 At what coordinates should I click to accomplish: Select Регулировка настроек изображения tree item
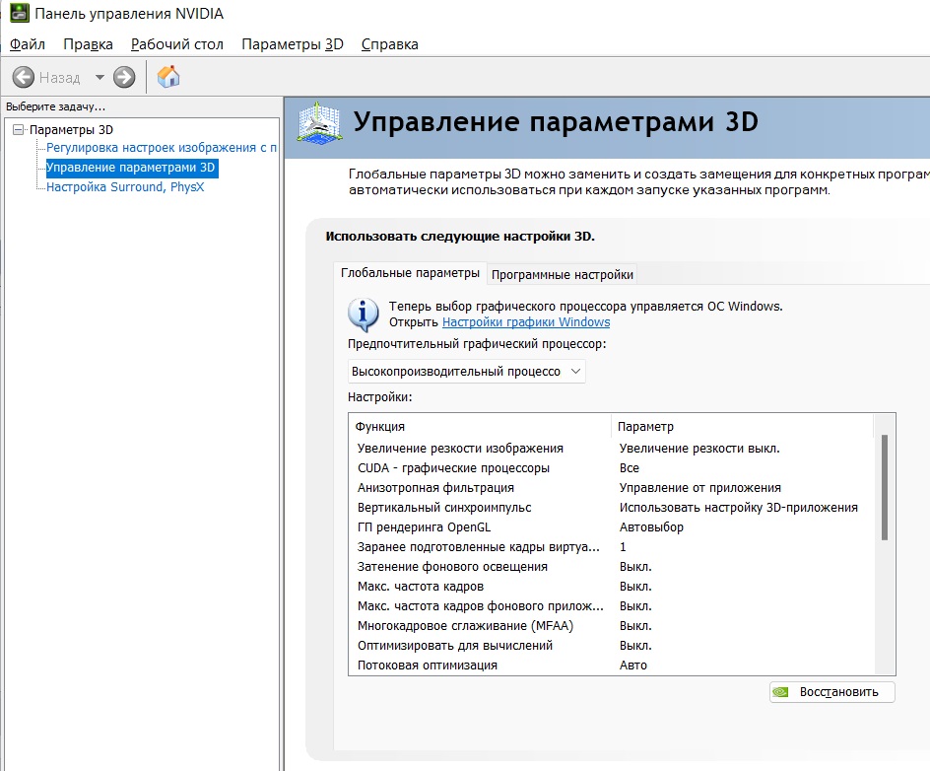tap(162, 147)
